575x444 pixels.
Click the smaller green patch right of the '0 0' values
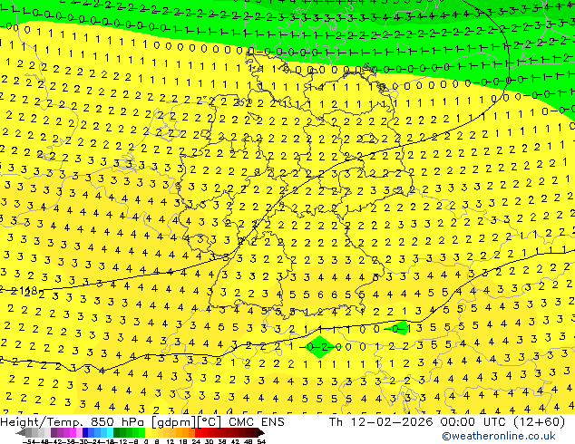coord(400,328)
